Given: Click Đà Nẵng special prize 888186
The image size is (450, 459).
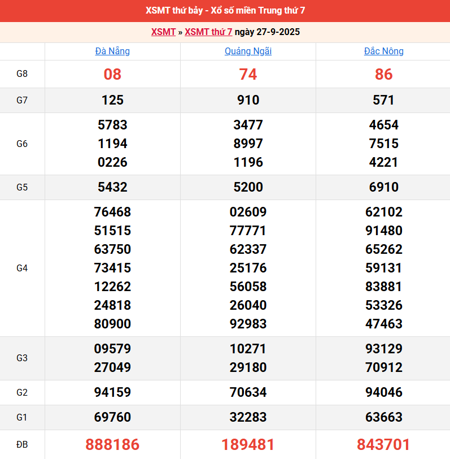Looking at the screenshot, I should [112, 445].
